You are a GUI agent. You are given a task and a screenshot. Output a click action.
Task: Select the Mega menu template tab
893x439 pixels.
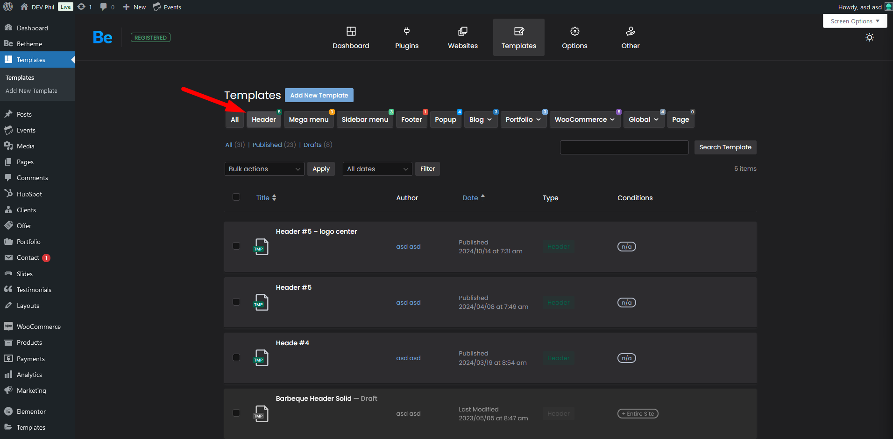309,119
